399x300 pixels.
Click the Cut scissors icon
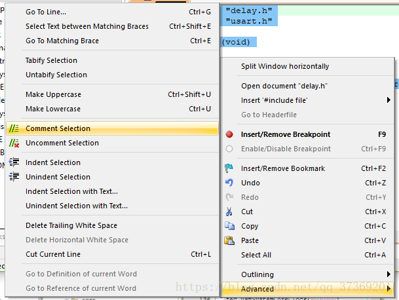pos(229,212)
